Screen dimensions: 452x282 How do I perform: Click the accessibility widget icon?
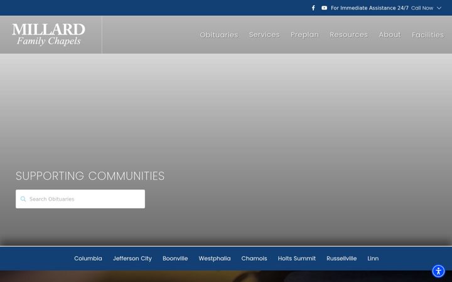(438, 271)
